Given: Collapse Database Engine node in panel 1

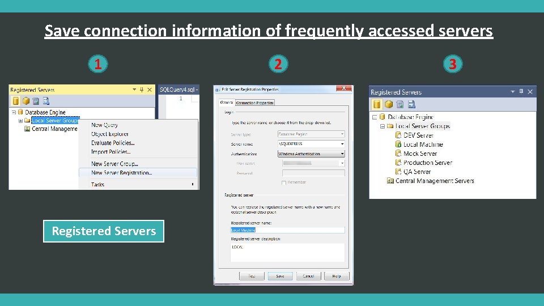Looking at the screenshot, I should point(14,112).
